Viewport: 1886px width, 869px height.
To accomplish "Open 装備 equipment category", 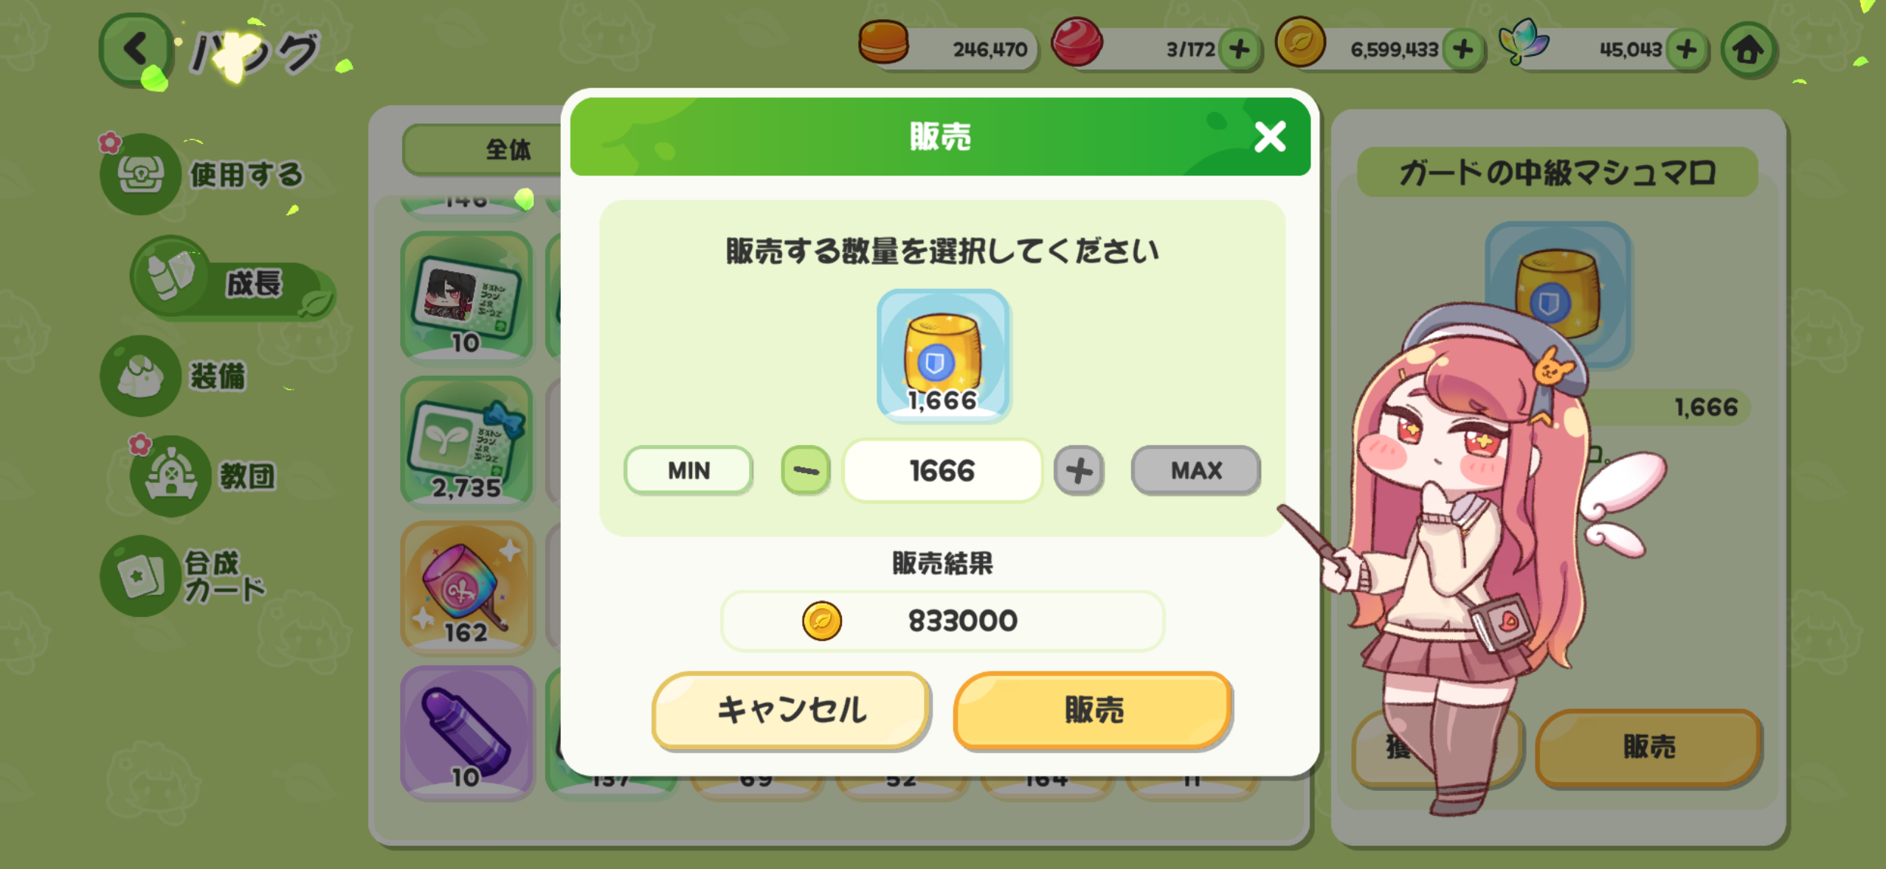I will [176, 376].
